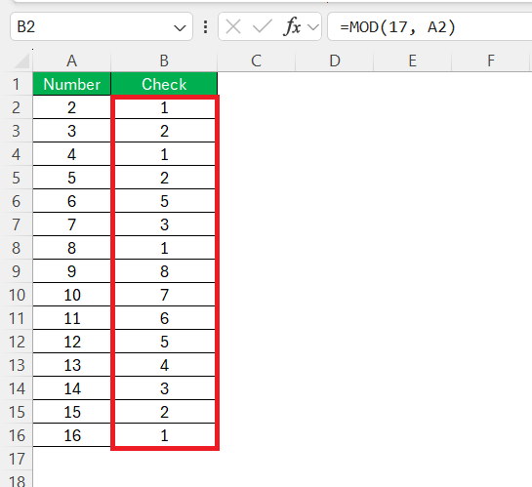
Task: Select row 11 header
Action: click(x=17, y=318)
